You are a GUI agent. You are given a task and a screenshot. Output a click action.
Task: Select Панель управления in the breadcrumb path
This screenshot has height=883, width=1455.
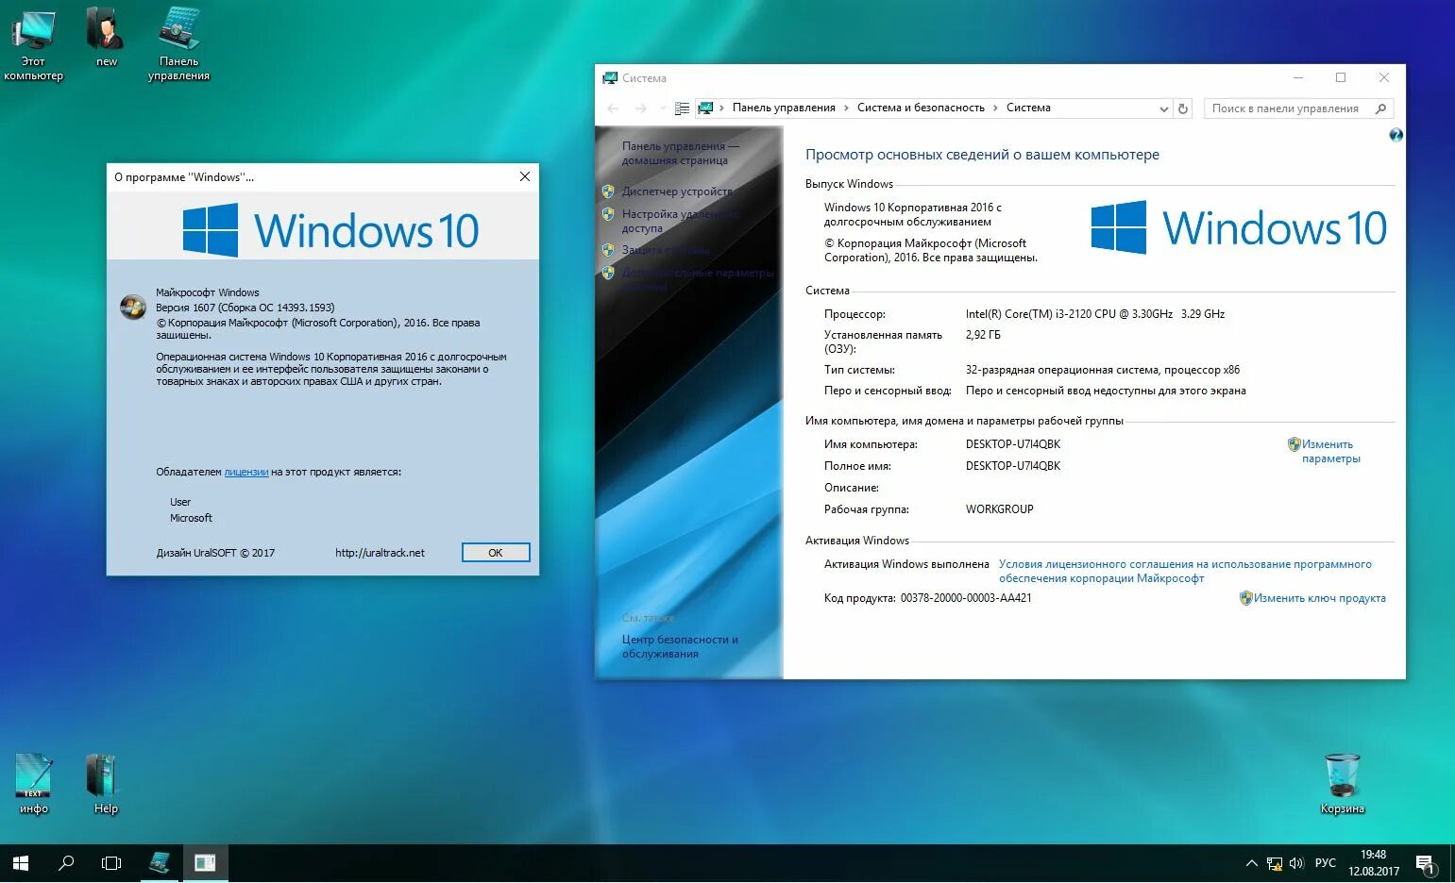click(x=784, y=108)
